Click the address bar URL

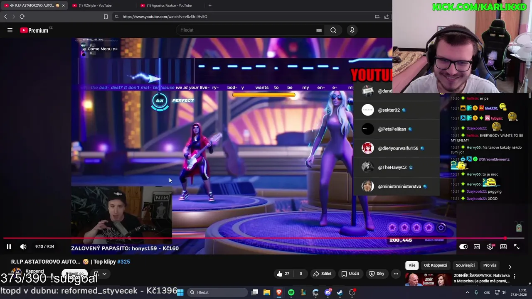click(165, 17)
